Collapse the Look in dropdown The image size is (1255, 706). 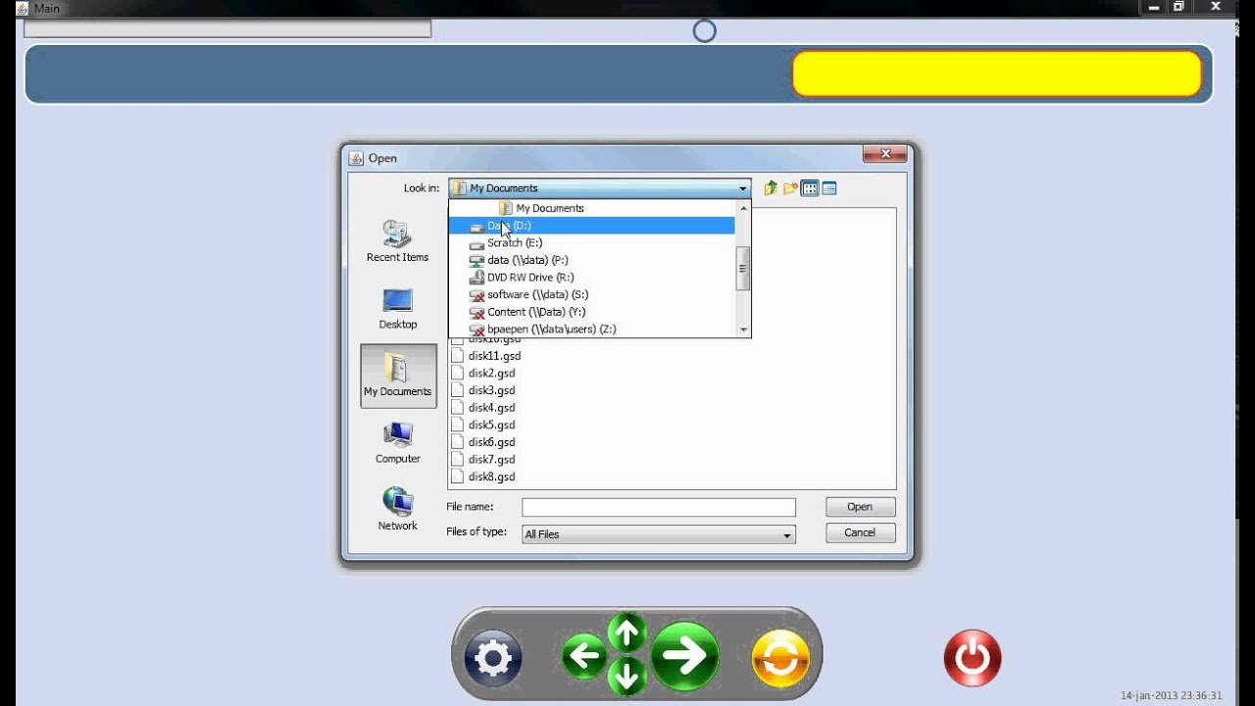coord(742,188)
